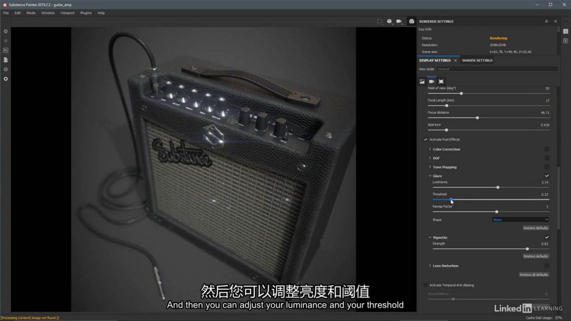The width and height of the screenshot is (571, 321).
Task: Enable the Lens Distortion checkbox
Action: (546, 266)
